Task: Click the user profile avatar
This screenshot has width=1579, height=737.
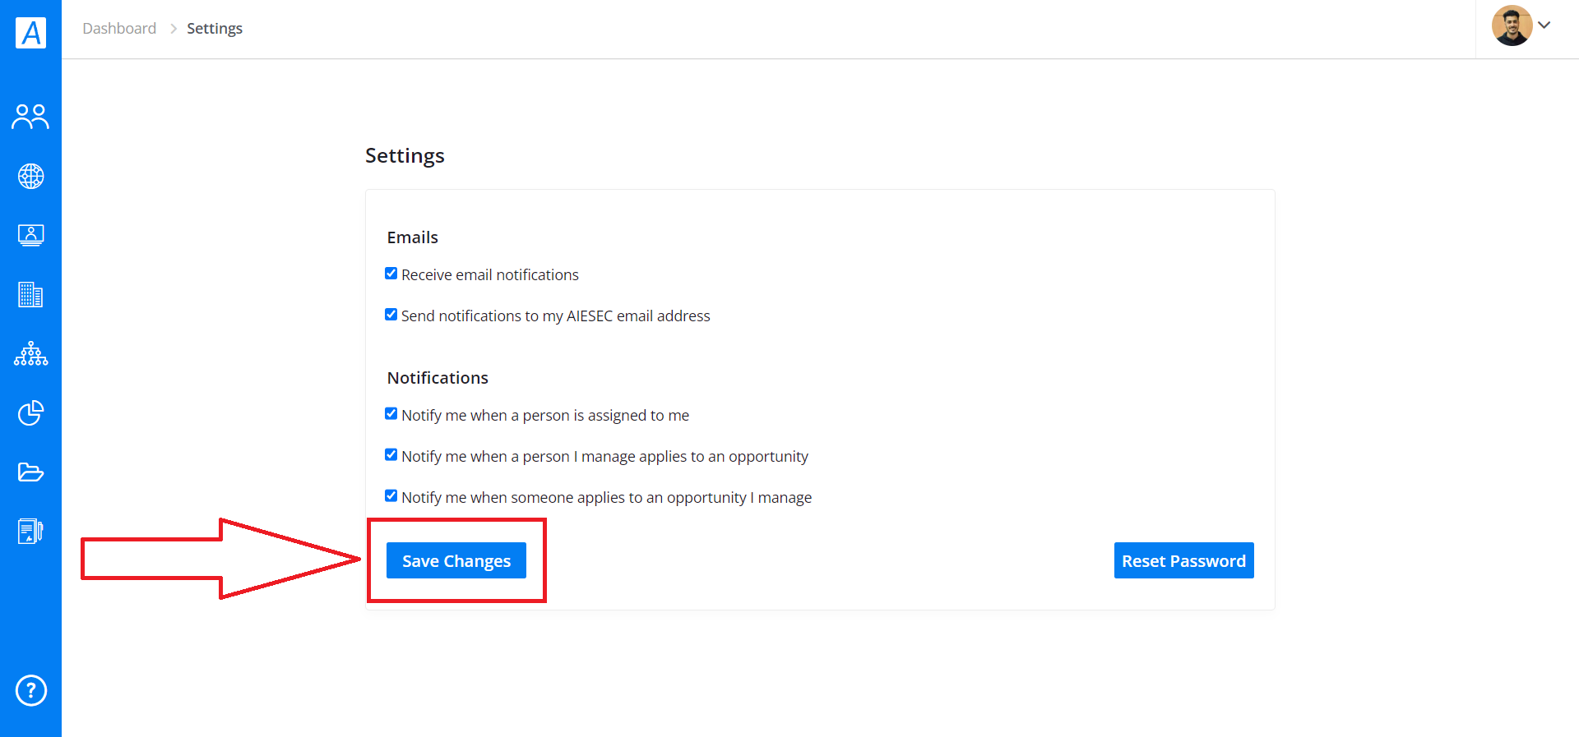Action: pyautogui.click(x=1512, y=25)
